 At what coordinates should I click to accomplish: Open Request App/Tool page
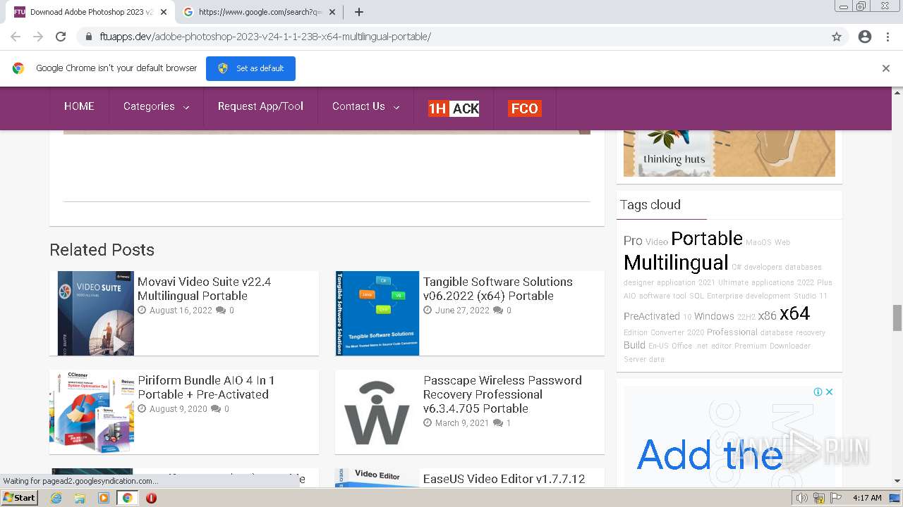260,106
